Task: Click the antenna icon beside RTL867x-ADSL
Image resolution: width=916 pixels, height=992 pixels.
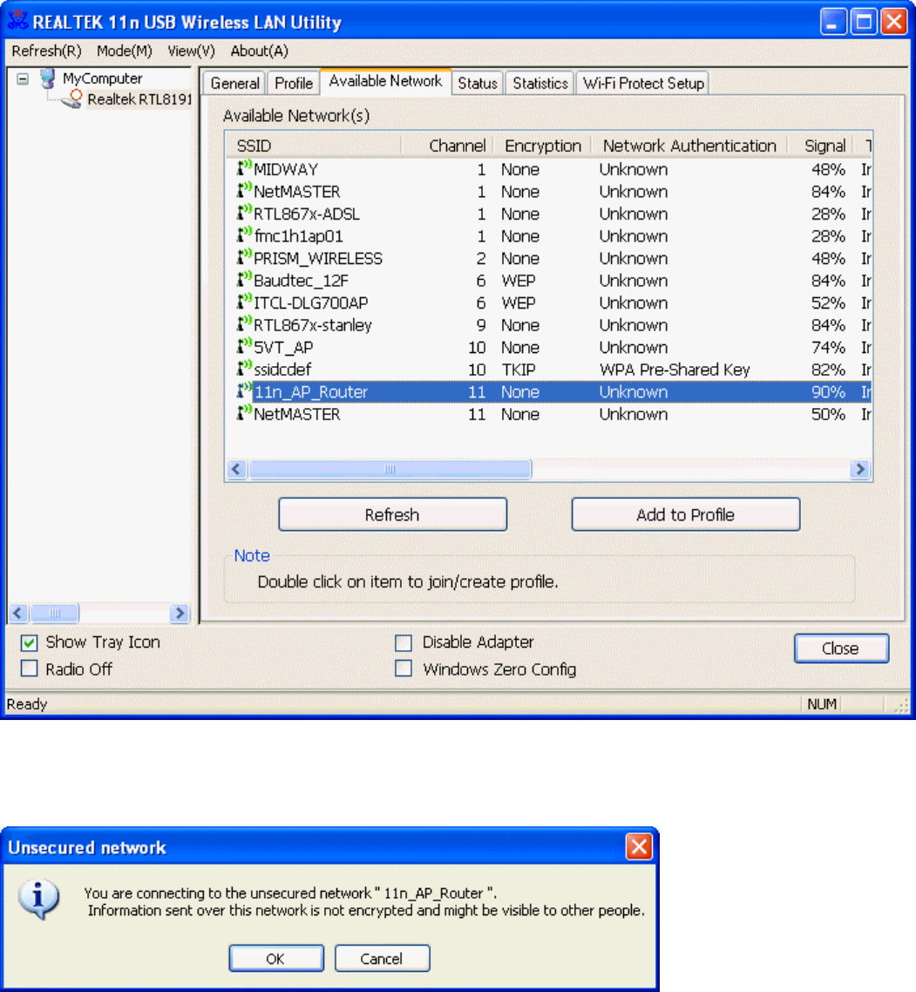Action: [244, 213]
